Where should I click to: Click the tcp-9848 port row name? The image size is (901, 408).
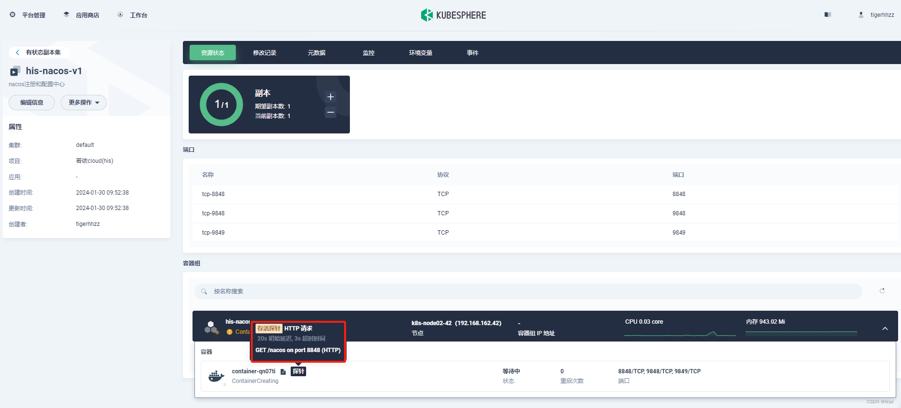coord(213,213)
